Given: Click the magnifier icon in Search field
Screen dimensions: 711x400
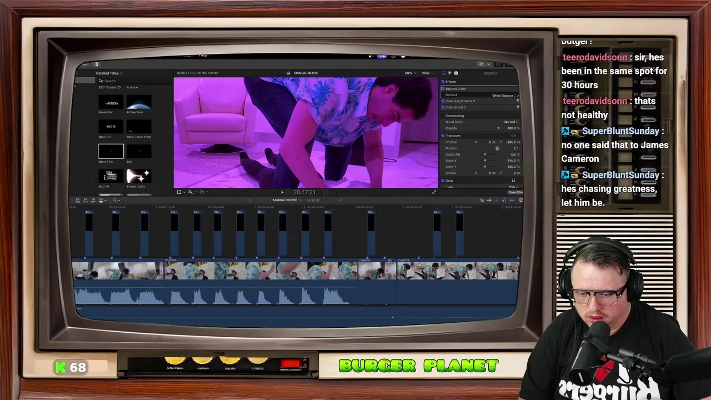Looking at the screenshot, I should click(101, 81).
